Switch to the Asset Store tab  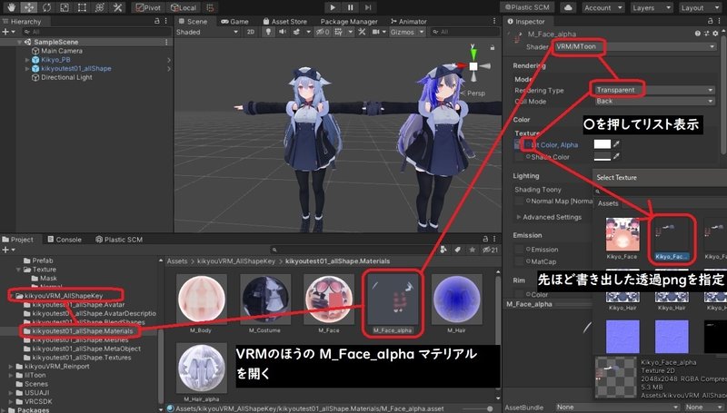284,21
